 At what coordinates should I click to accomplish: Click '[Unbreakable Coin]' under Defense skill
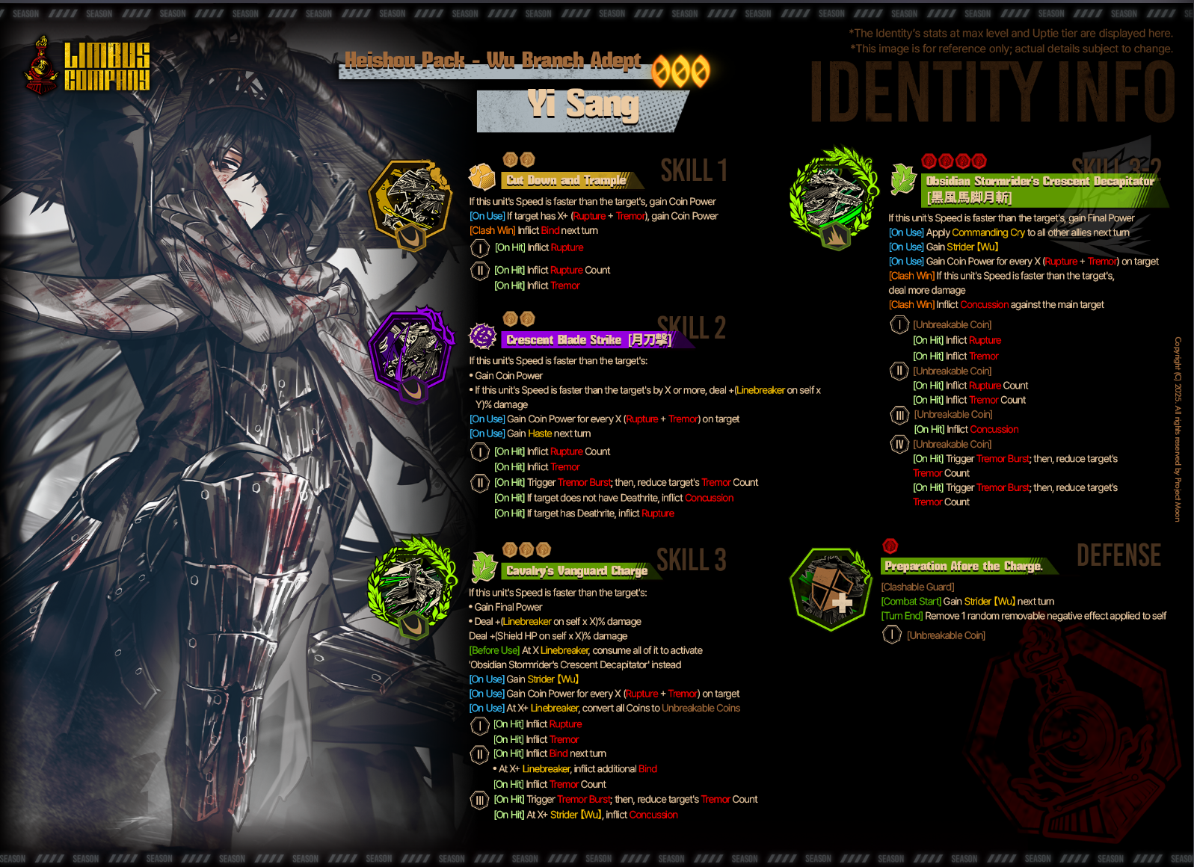pos(946,636)
